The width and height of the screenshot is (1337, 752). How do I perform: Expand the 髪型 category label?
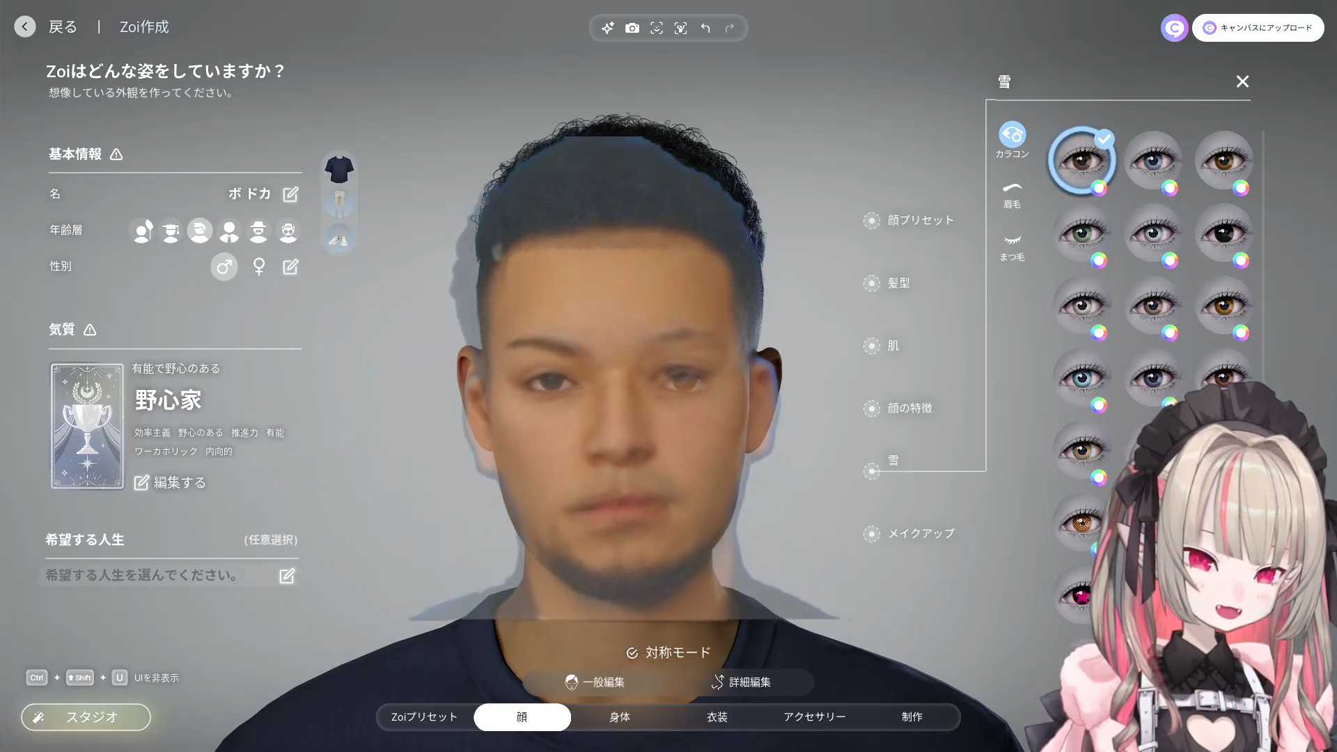[x=899, y=283]
